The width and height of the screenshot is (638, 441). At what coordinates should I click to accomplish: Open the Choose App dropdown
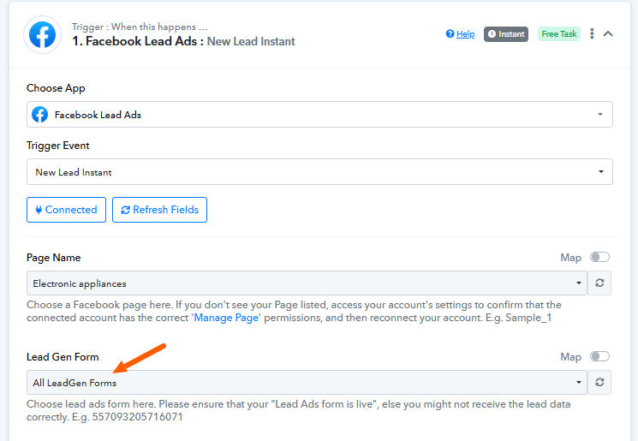(319, 115)
